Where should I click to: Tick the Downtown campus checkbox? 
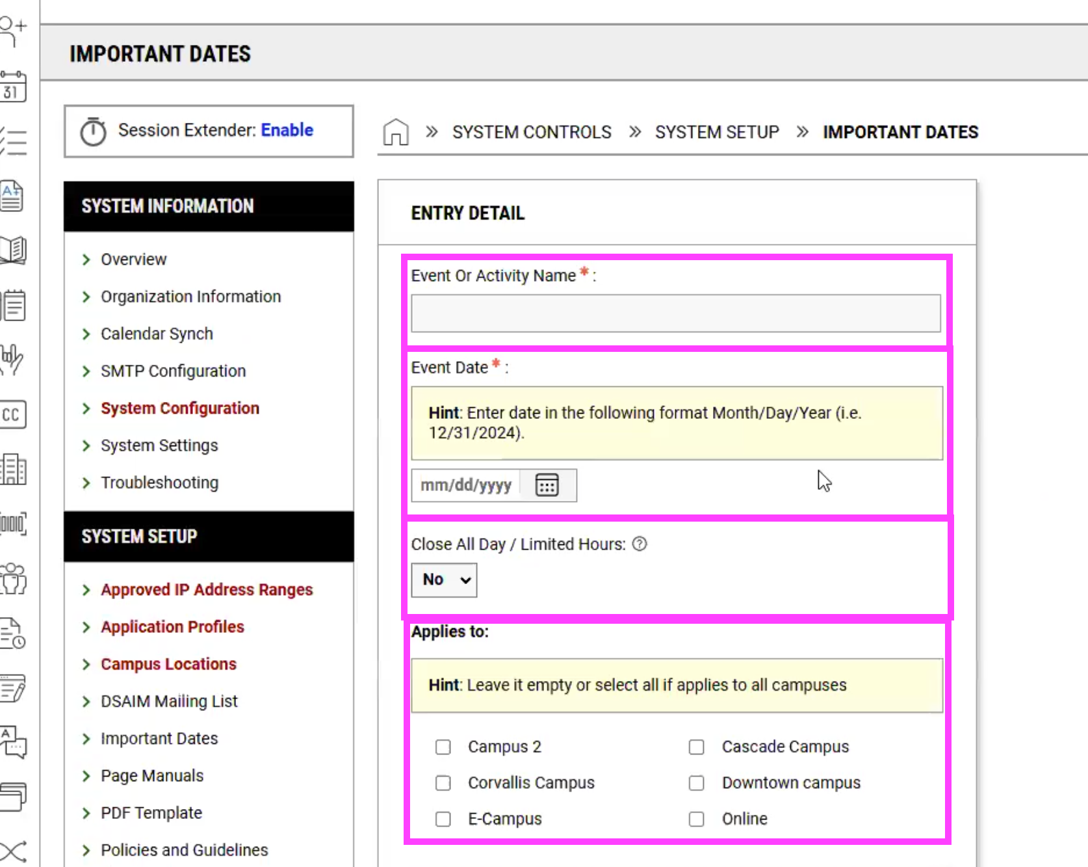[x=697, y=782]
